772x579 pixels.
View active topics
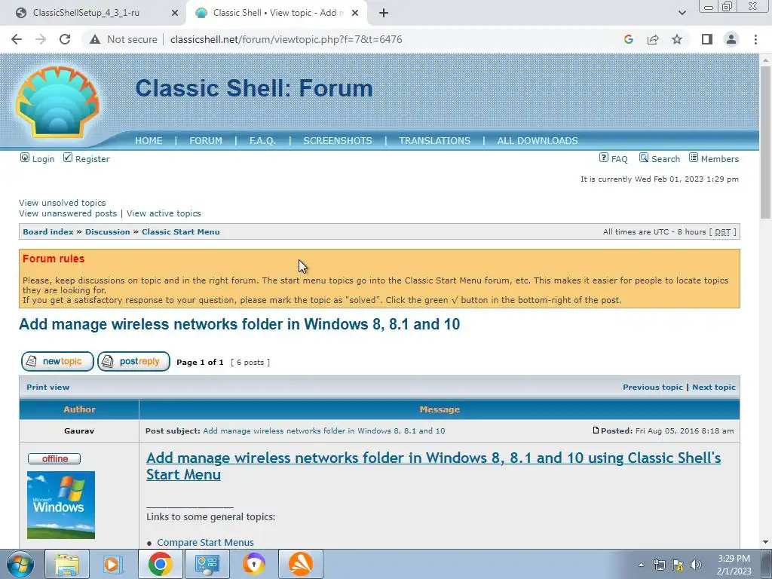[164, 213]
